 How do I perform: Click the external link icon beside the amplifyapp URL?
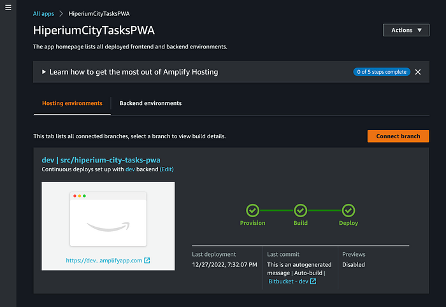(147, 261)
